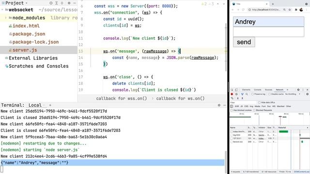
Task: Enable Has blocked cookies checkbox
Action: coord(232,110)
